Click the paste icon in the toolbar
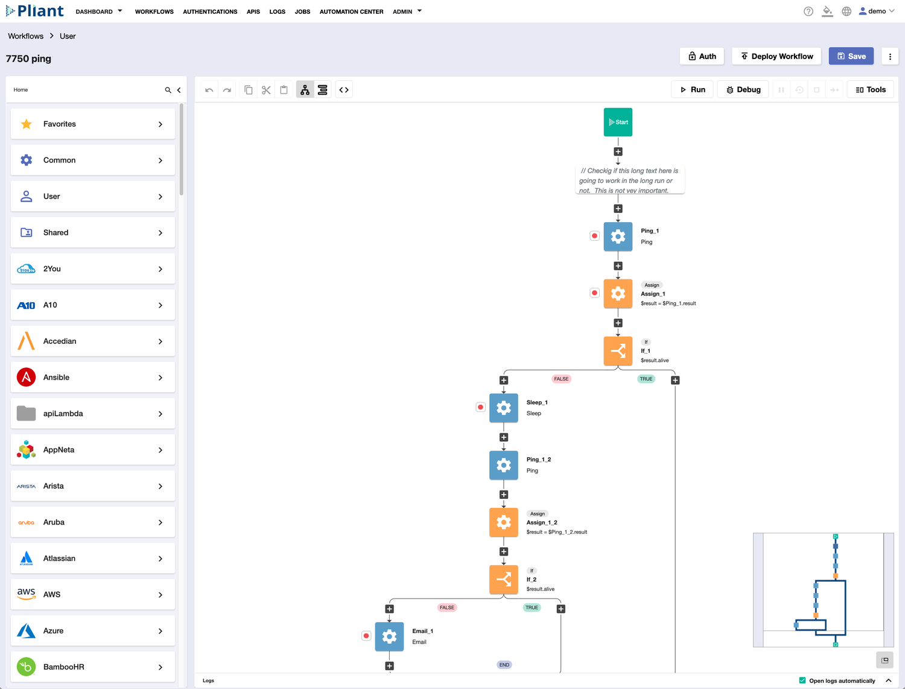The width and height of the screenshot is (905, 689). pyautogui.click(x=284, y=89)
